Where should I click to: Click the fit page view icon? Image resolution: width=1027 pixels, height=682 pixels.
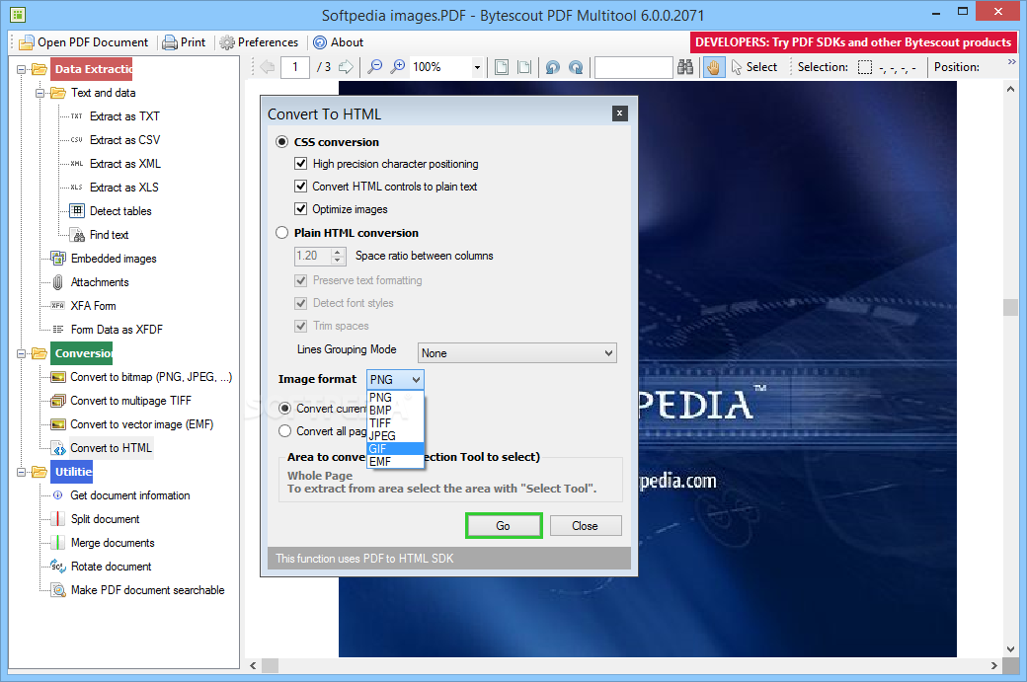(502, 67)
